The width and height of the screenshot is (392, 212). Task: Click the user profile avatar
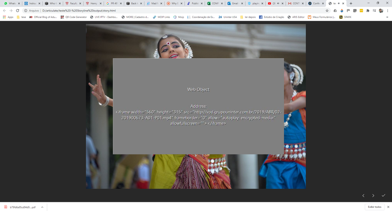pyautogui.click(x=381, y=11)
